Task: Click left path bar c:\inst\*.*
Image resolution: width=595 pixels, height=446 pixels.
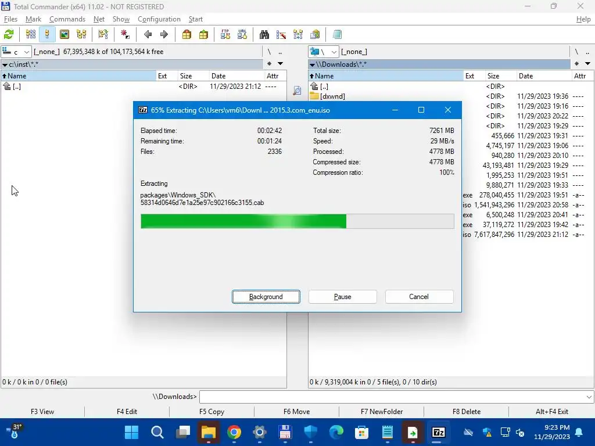Action: [x=132, y=64]
